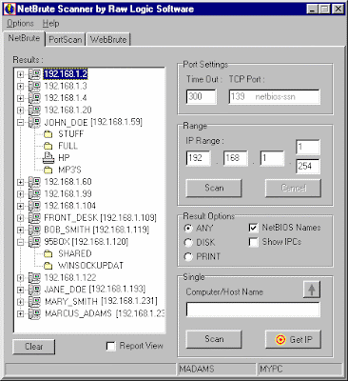Viewport: 348px width, 381px height.
Task: Select the DISK result option
Action: pyautogui.click(x=188, y=243)
